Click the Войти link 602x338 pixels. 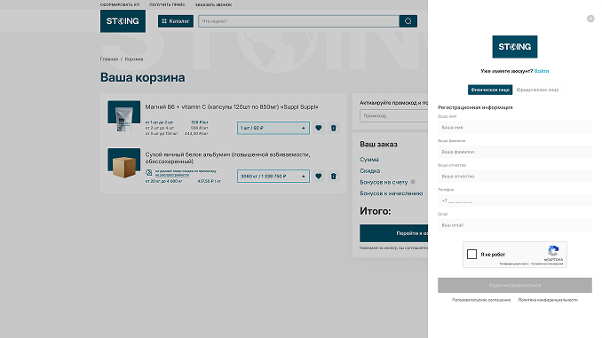(x=542, y=71)
